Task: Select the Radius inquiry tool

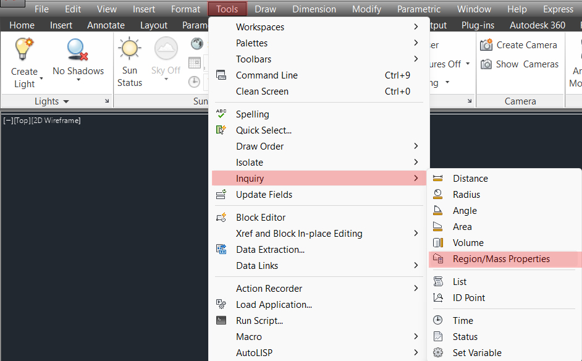Action: pyautogui.click(x=466, y=195)
